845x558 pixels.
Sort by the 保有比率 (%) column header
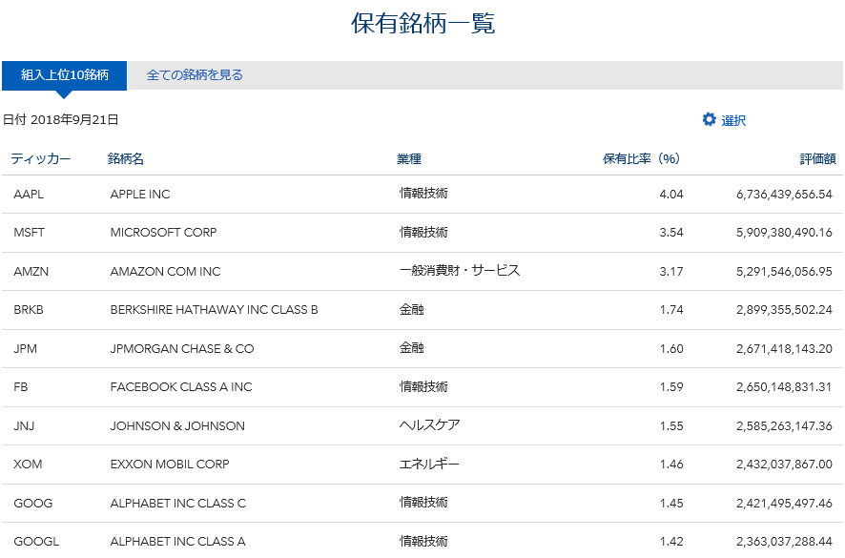point(641,158)
